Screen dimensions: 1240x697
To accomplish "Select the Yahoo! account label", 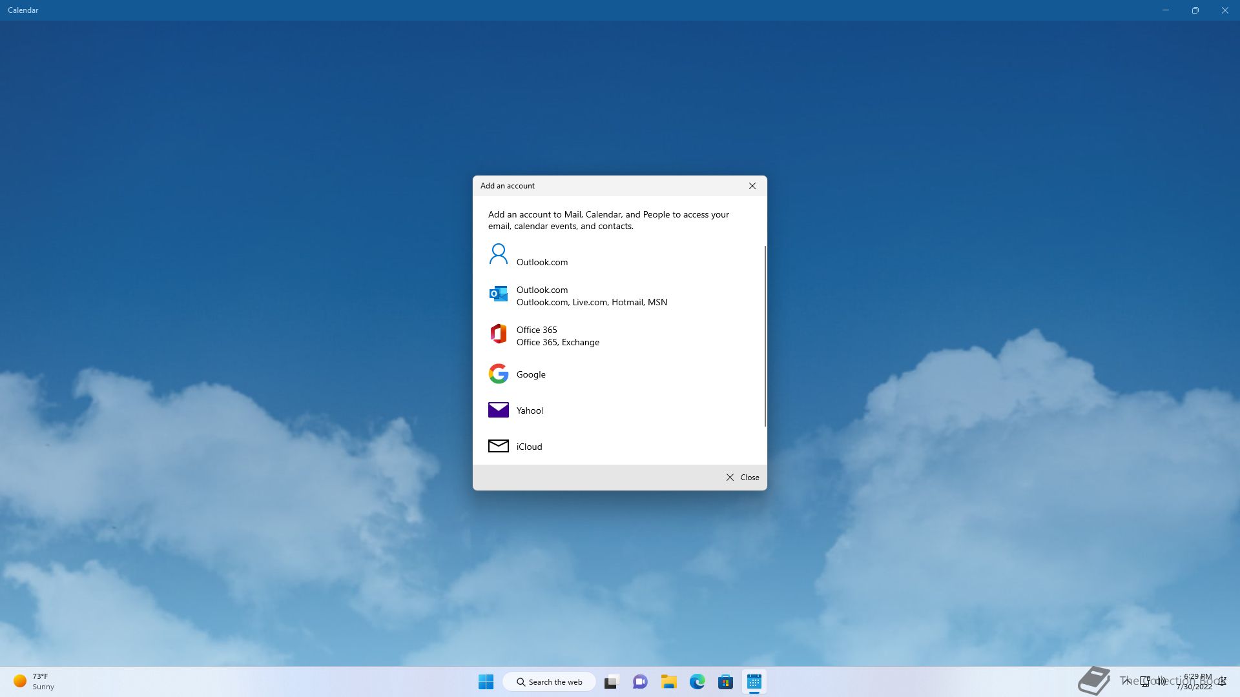I will coord(530,410).
